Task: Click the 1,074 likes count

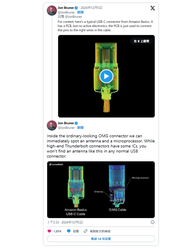Action: pos(57,231)
